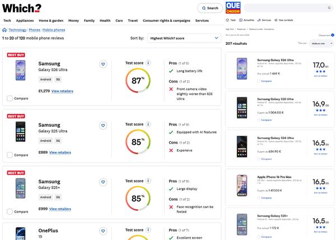Enable Comparer for Apple iPhone 16 Pro Max
Viewport: 336px width, 240px height.
point(259,197)
